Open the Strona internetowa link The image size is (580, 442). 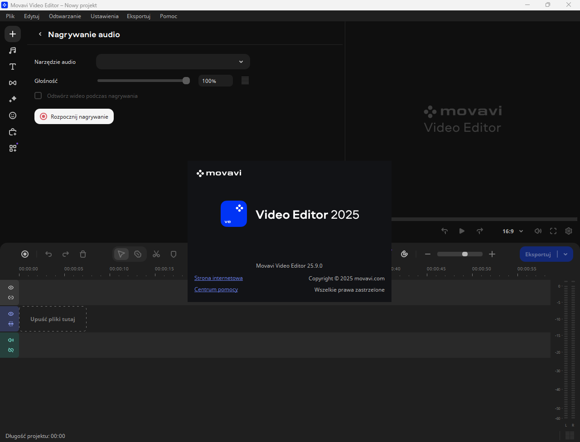218,278
